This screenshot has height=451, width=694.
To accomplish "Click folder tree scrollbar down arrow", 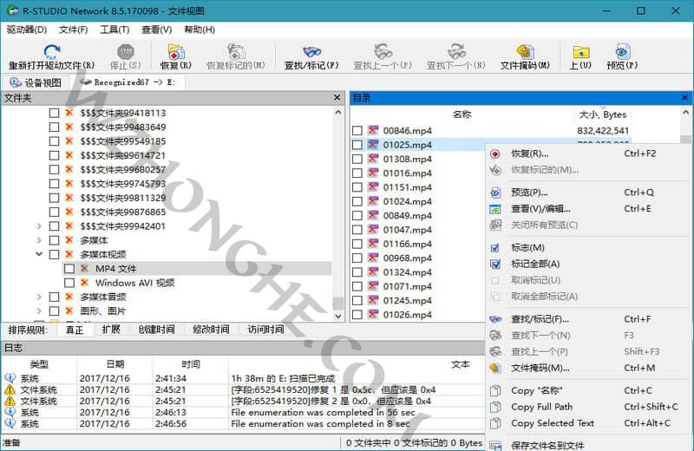I will (338, 316).
